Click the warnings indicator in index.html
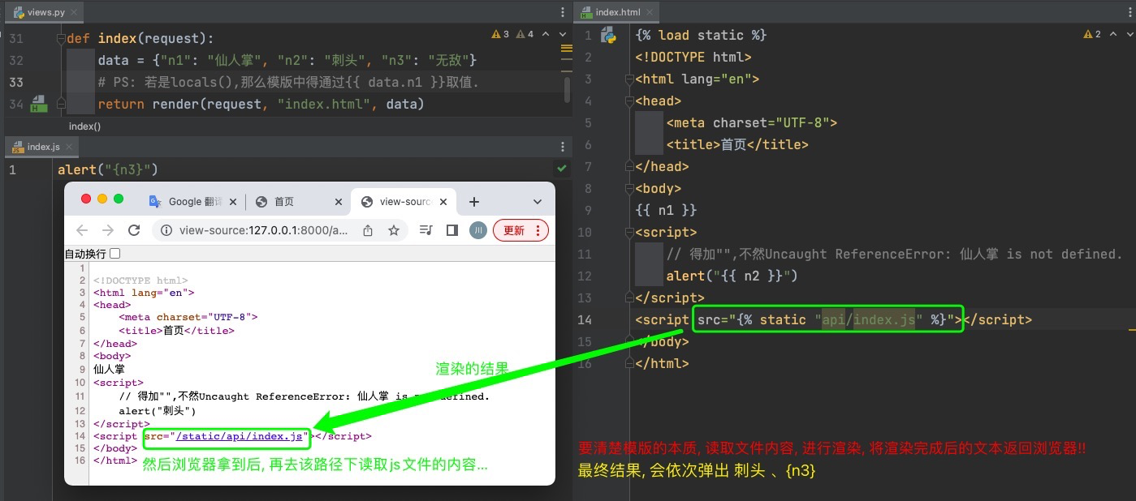1136x501 pixels. [x=1091, y=34]
